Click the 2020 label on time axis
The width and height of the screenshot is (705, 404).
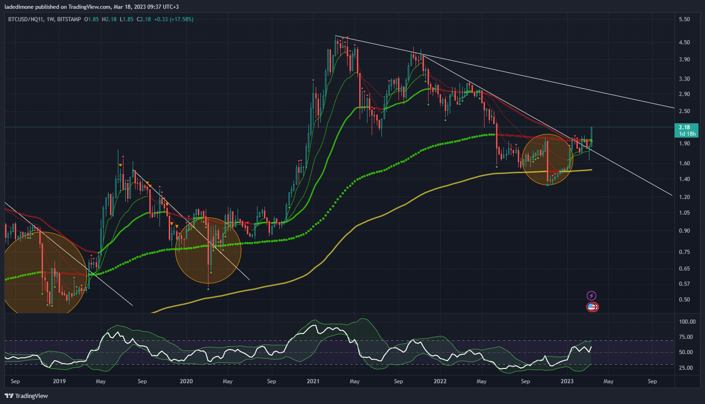[186, 381]
